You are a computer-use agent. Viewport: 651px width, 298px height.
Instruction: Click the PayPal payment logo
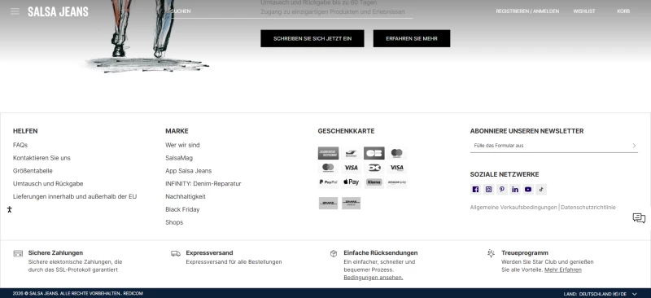[328, 182]
